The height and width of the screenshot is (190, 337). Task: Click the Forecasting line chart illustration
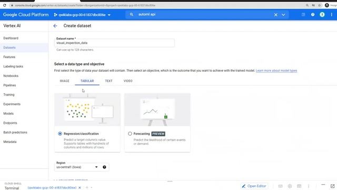pos(157,110)
